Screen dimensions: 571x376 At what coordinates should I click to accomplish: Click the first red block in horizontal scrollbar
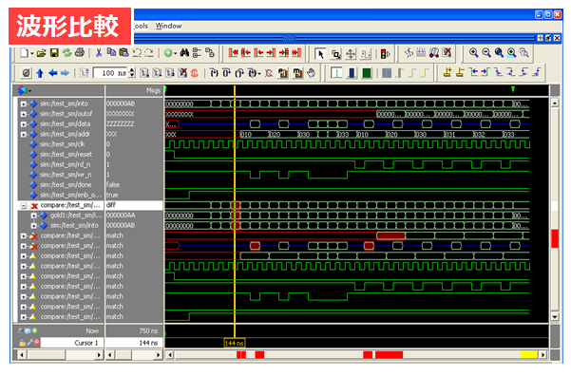pyautogui.click(x=241, y=354)
